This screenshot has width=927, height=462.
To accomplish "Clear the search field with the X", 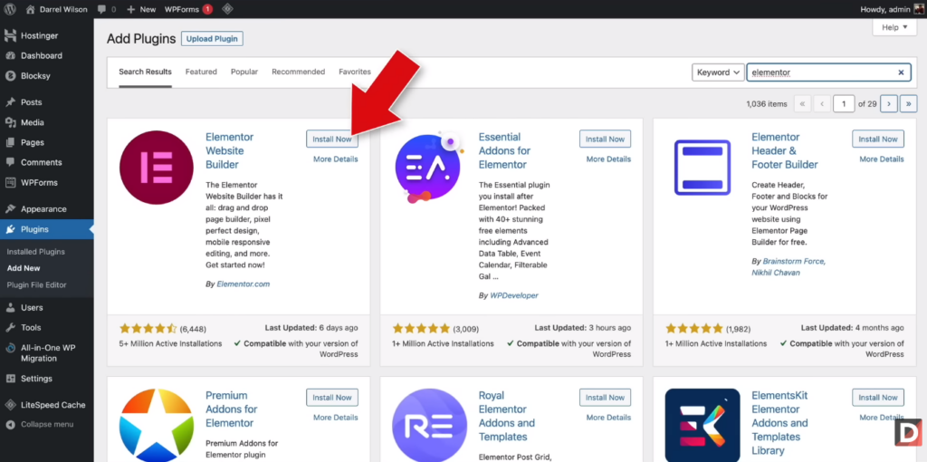I will [x=901, y=72].
